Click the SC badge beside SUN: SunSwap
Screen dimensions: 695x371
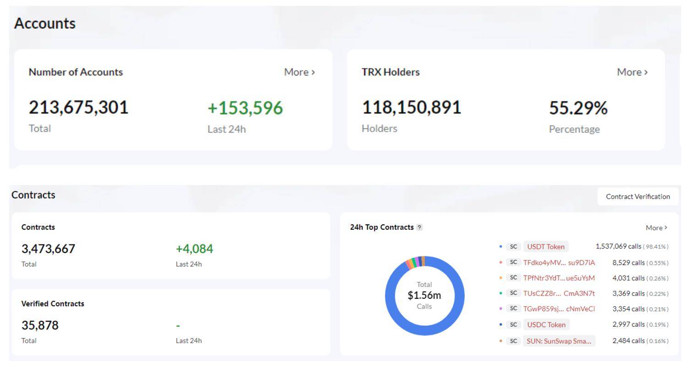click(x=513, y=341)
